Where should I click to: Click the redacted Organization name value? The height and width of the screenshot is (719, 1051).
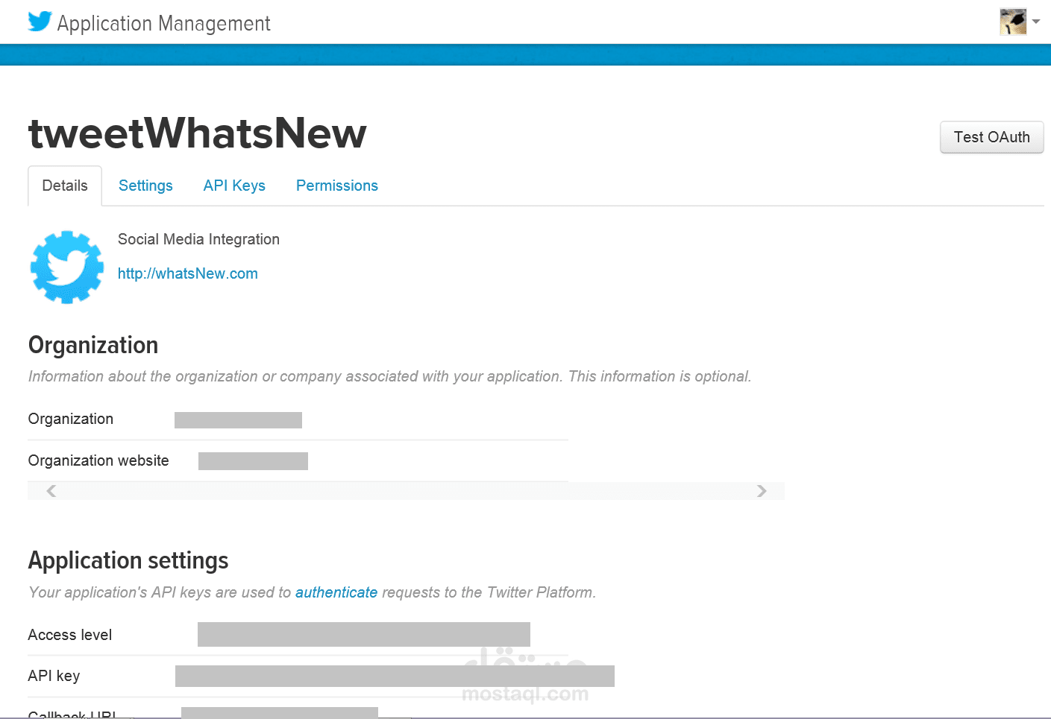238,420
